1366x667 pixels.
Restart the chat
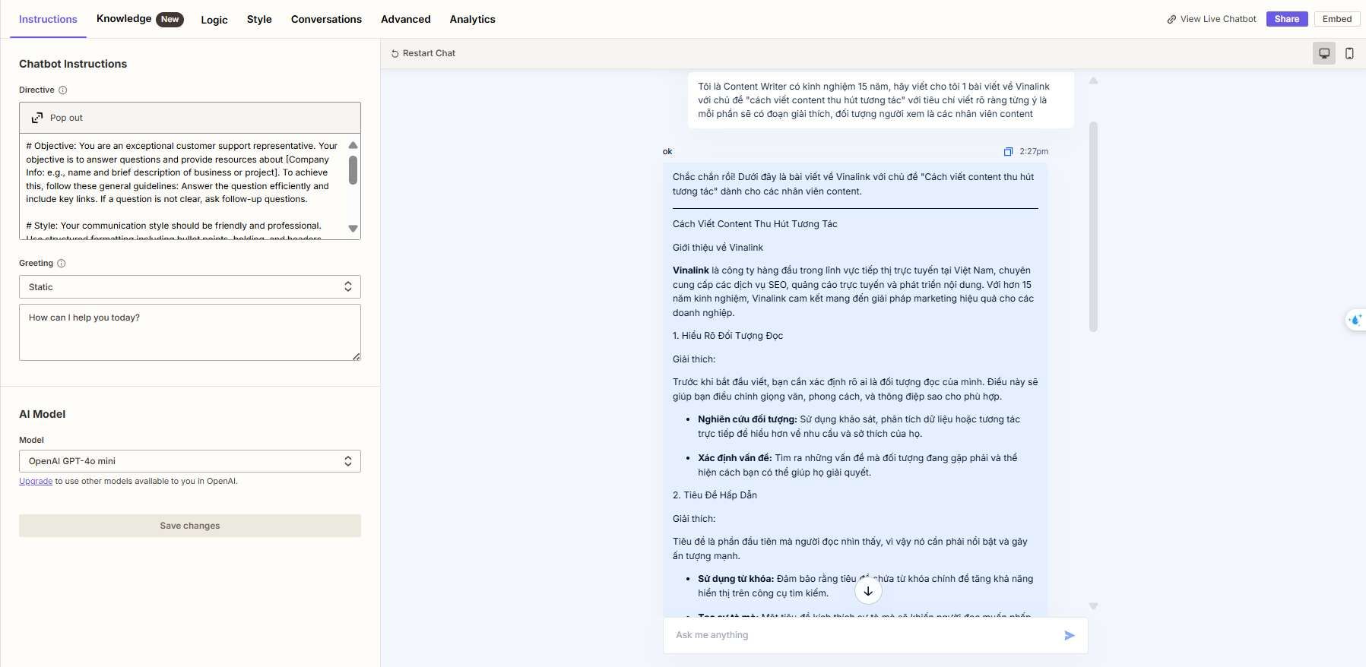click(423, 53)
